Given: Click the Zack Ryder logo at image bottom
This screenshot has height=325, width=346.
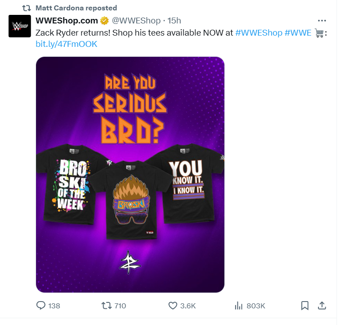Looking at the screenshot, I should [130, 262].
